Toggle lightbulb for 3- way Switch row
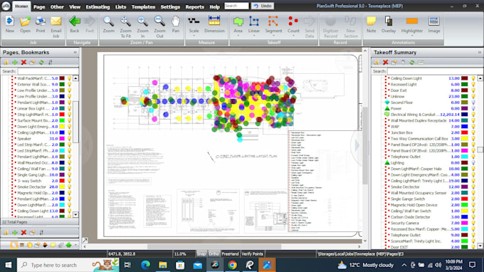 (70, 181)
